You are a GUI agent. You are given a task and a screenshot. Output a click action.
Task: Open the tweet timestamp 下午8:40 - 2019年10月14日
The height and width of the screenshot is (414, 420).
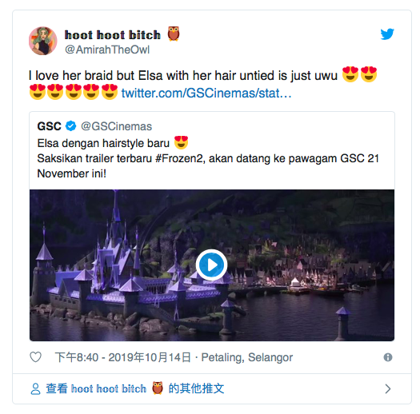[x=123, y=357]
